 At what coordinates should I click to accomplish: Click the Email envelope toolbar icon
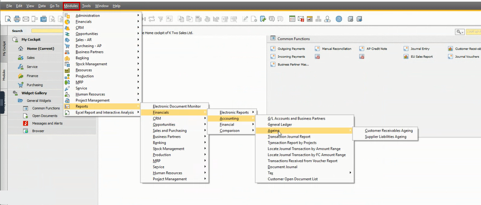(26, 19)
